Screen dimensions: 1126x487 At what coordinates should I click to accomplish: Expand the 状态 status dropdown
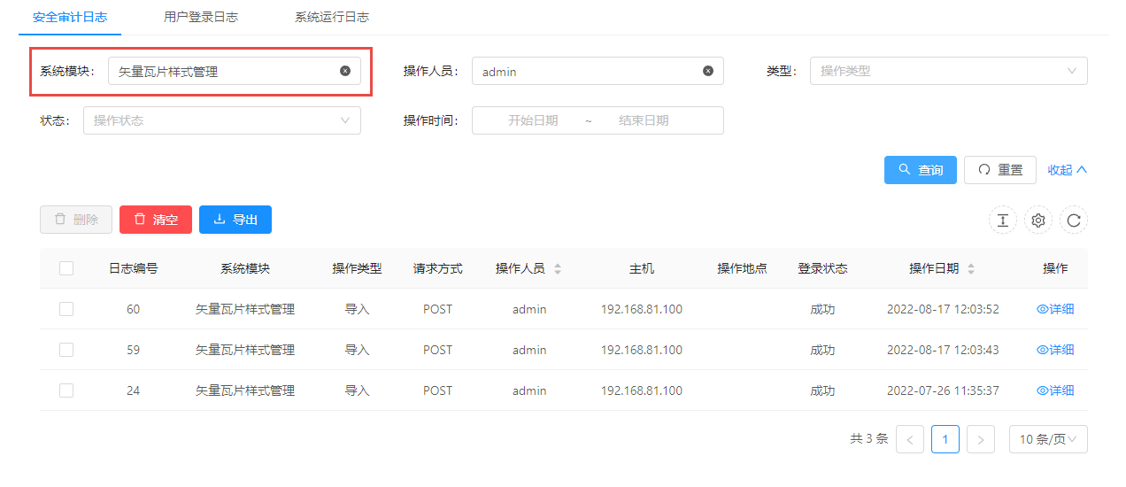[x=221, y=120]
